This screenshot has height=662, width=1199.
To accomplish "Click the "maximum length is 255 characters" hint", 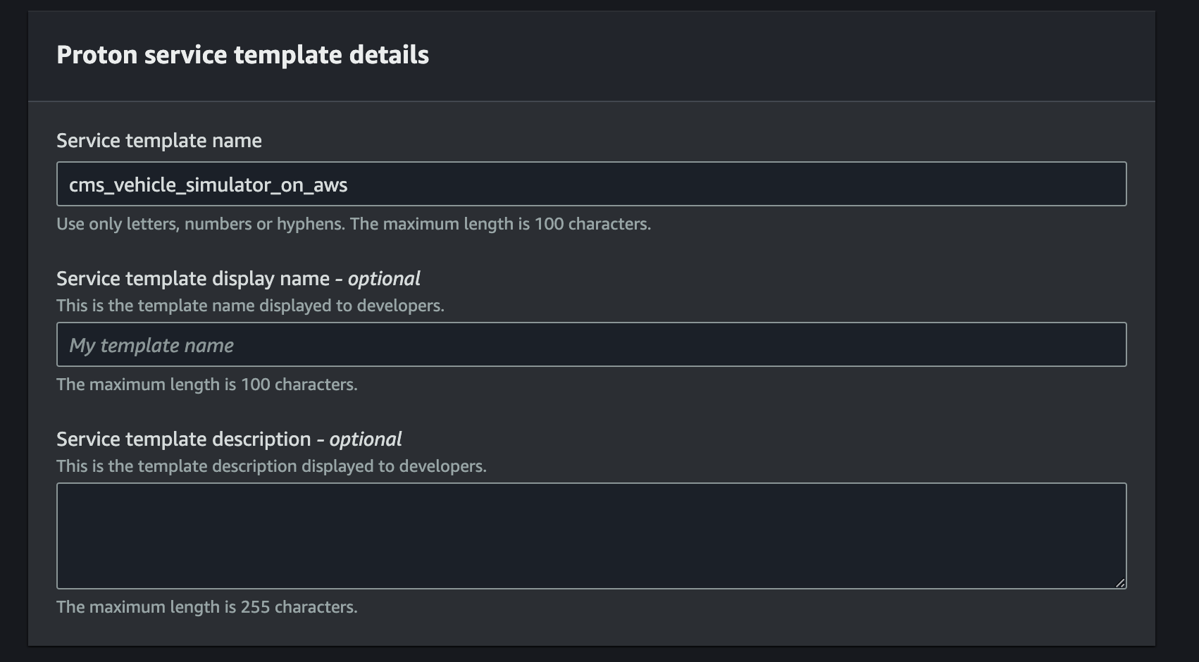I will [207, 607].
